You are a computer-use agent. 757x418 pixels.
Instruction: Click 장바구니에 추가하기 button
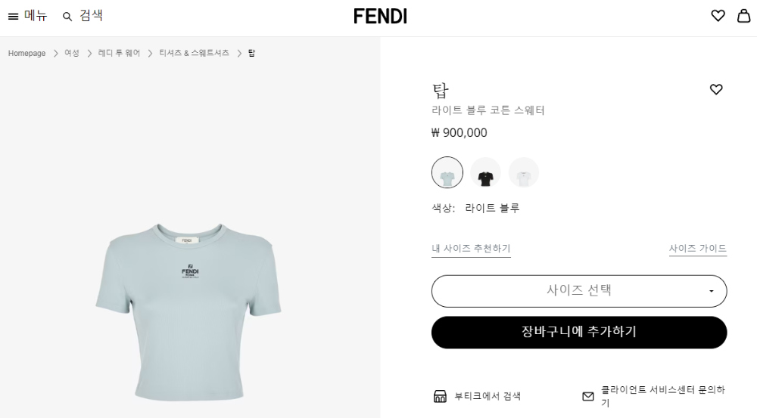point(579,332)
